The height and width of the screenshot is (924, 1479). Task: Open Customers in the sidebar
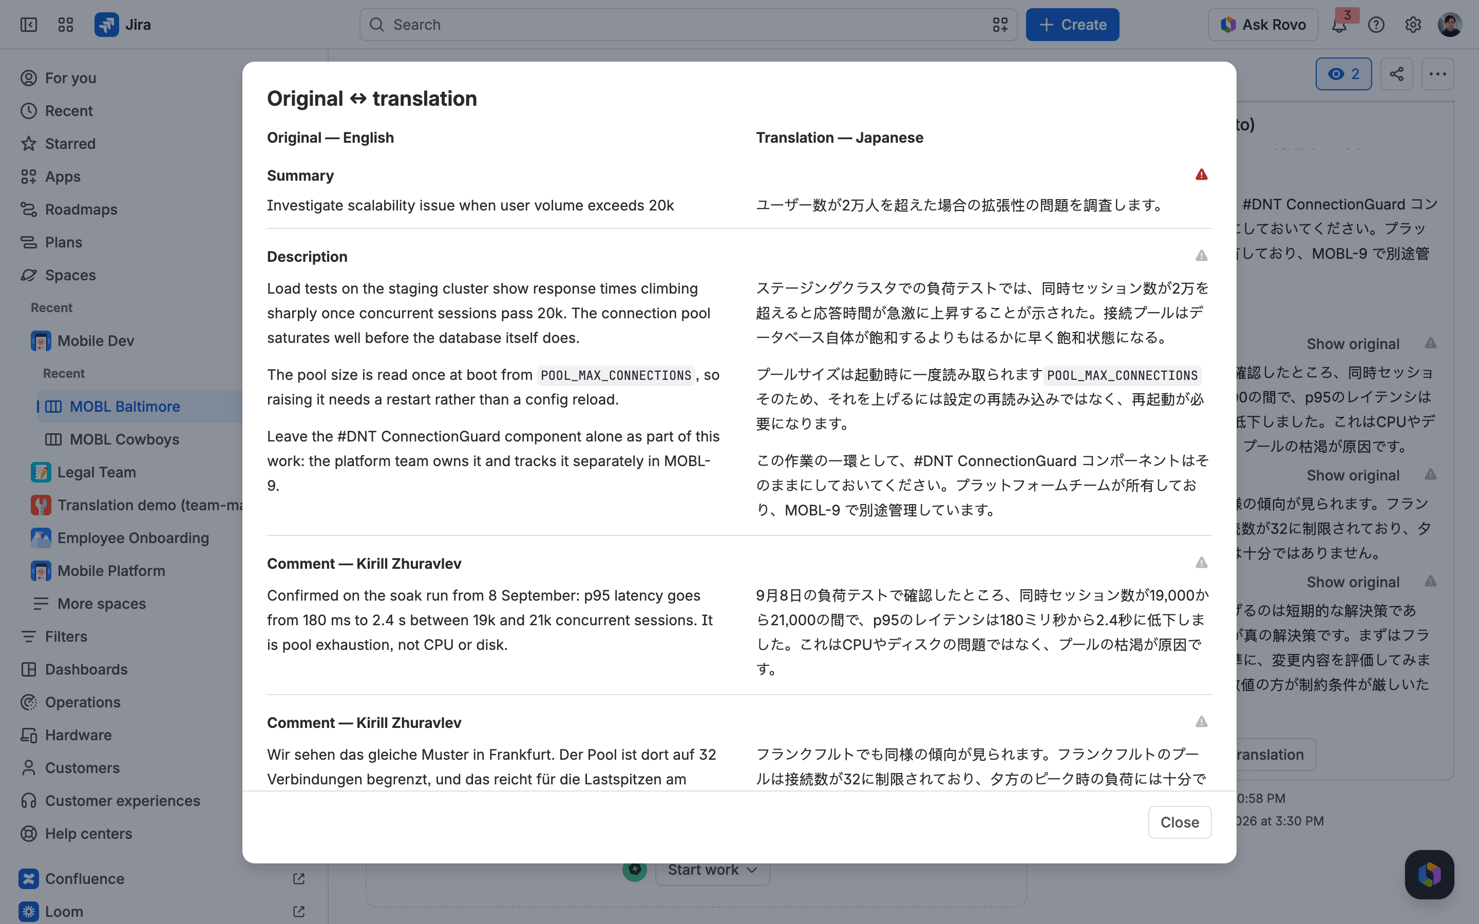click(x=83, y=768)
